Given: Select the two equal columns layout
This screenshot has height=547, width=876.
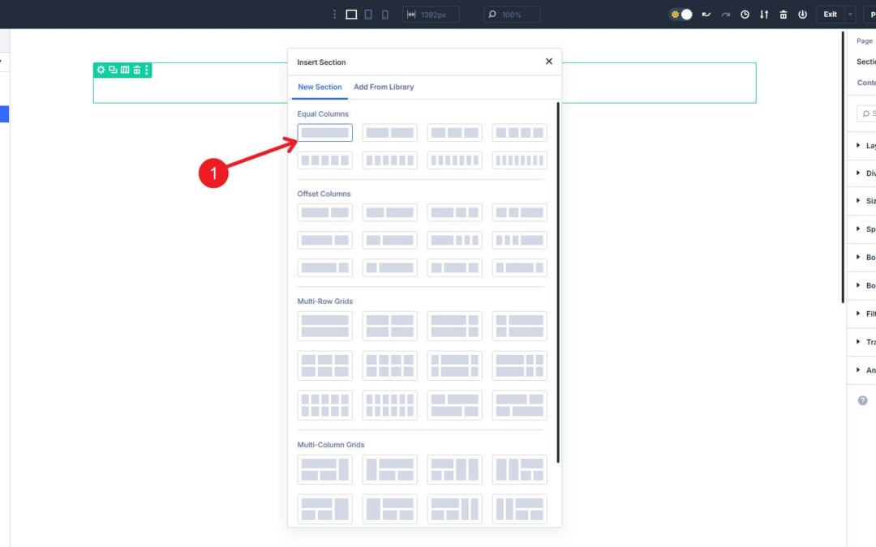Looking at the screenshot, I should [389, 132].
